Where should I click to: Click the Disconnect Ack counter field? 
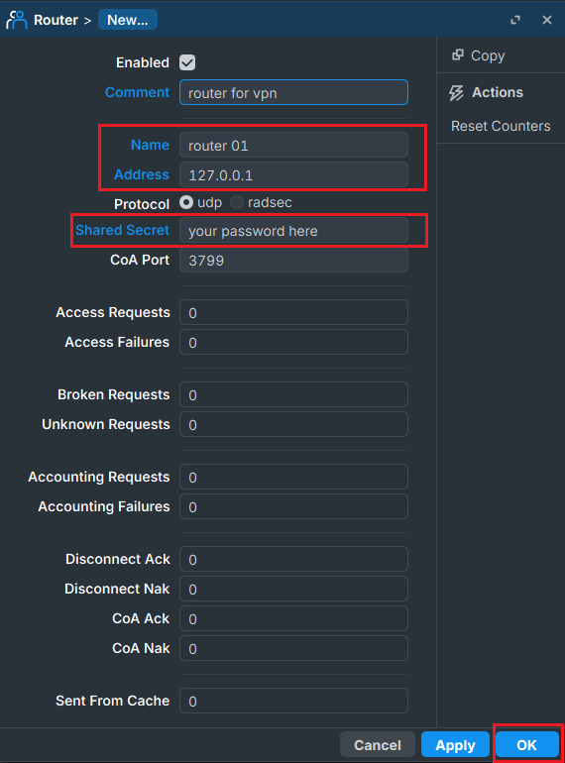pos(293,559)
